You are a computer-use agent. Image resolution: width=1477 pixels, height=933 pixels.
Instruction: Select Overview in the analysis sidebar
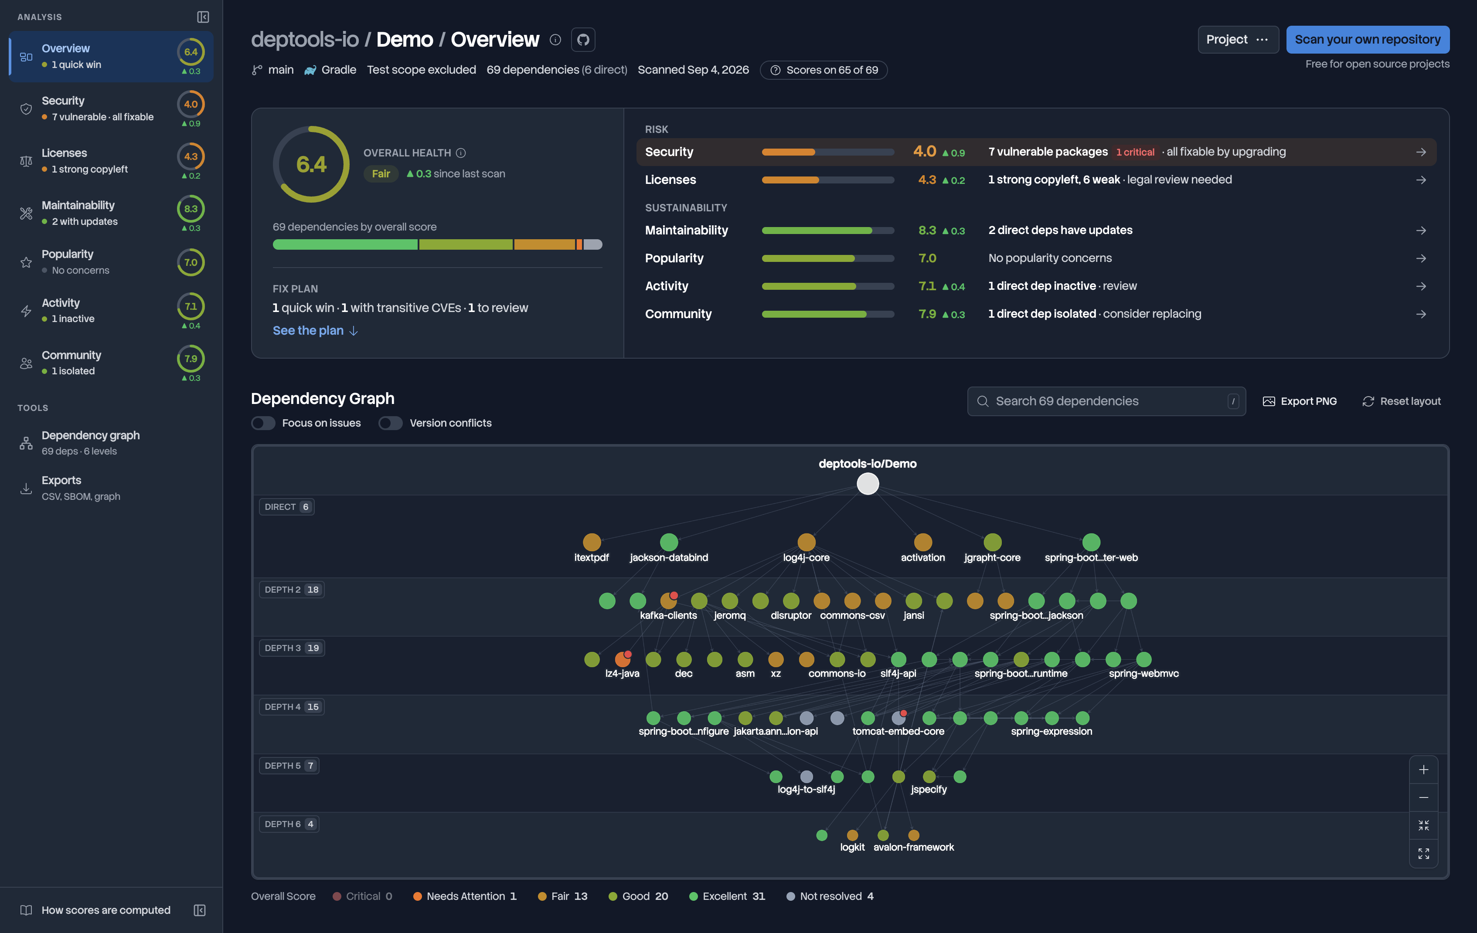click(111, 56)
